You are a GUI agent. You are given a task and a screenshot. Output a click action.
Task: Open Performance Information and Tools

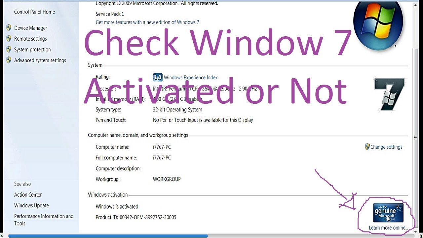click(x=44, y=220)
